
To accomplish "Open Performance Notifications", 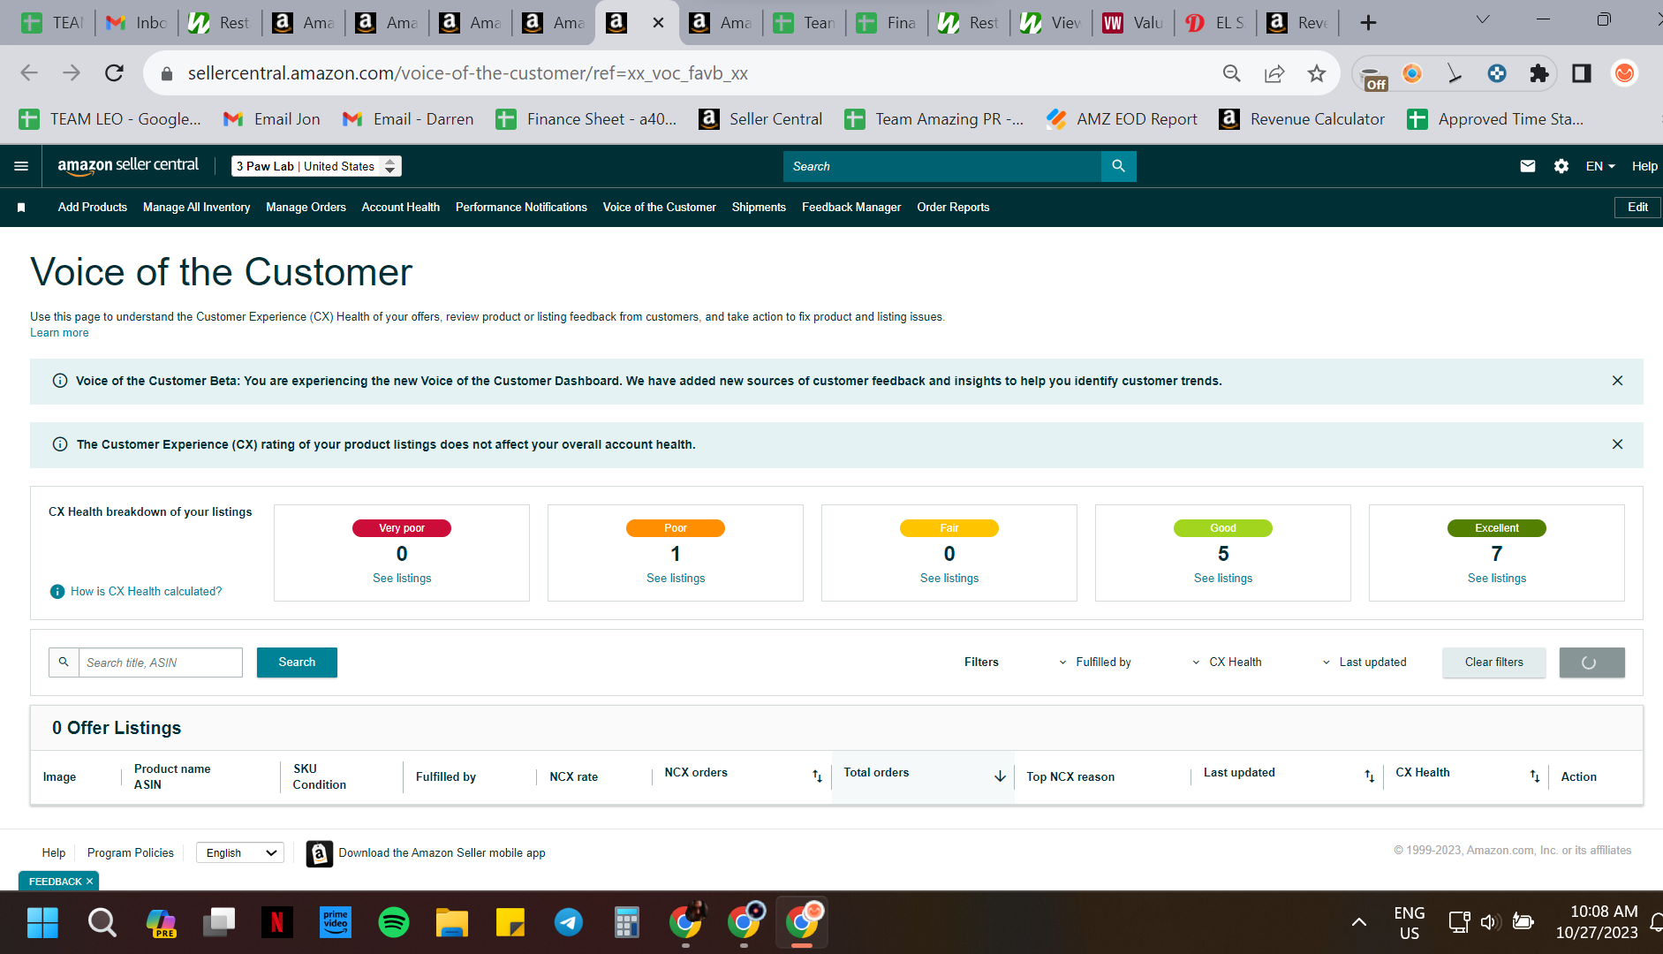I will pyautogui.click(x=521, y=208).
